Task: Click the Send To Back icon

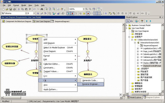Action: (114, 13)
